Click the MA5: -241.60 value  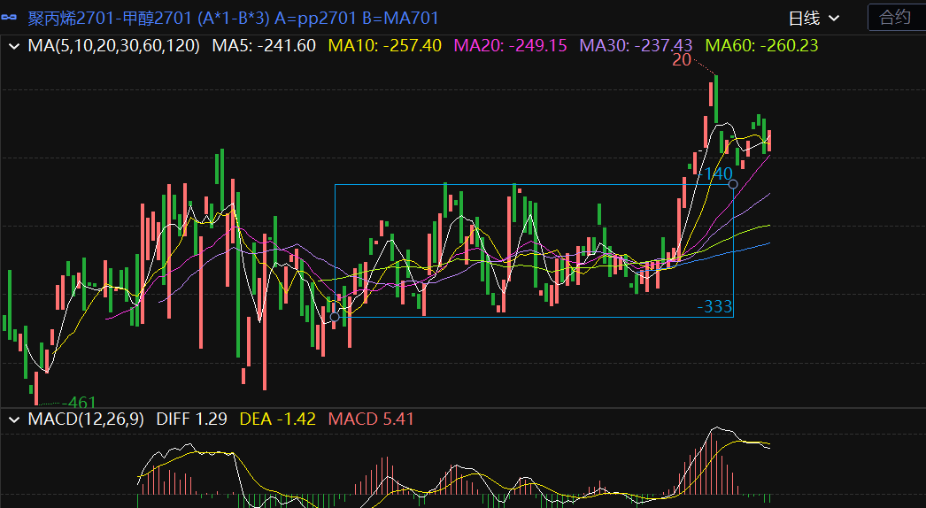tap(264, 45)
